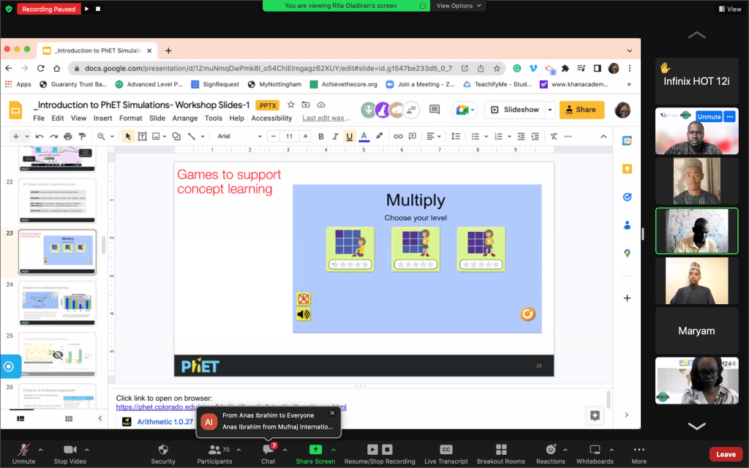Open the comment history icon

(434, 110)
